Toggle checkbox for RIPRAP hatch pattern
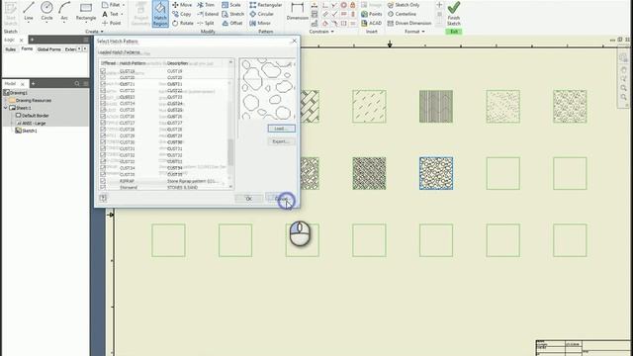The height and width of the screenshot is (356, 633). coord(103,181)
